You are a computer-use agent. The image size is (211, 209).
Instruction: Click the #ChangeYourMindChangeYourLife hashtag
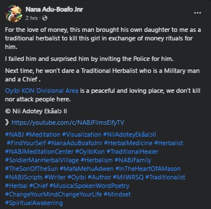click(54, 194)
